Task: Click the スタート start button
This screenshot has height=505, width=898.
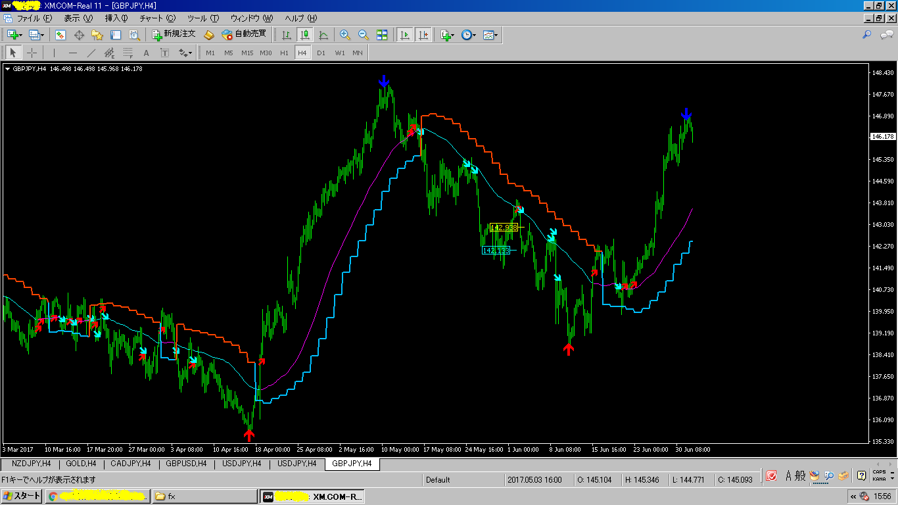Action: [x=22, y=496]
